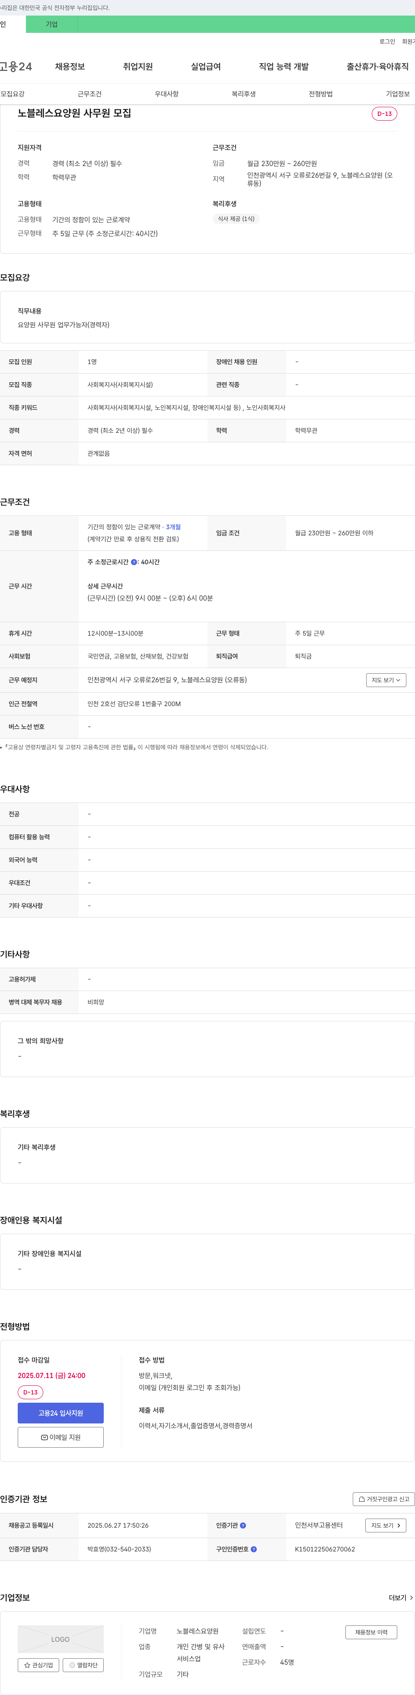Click the D-13 badge near job title
Screen dimensions: 415x1695
coord(385,114)
